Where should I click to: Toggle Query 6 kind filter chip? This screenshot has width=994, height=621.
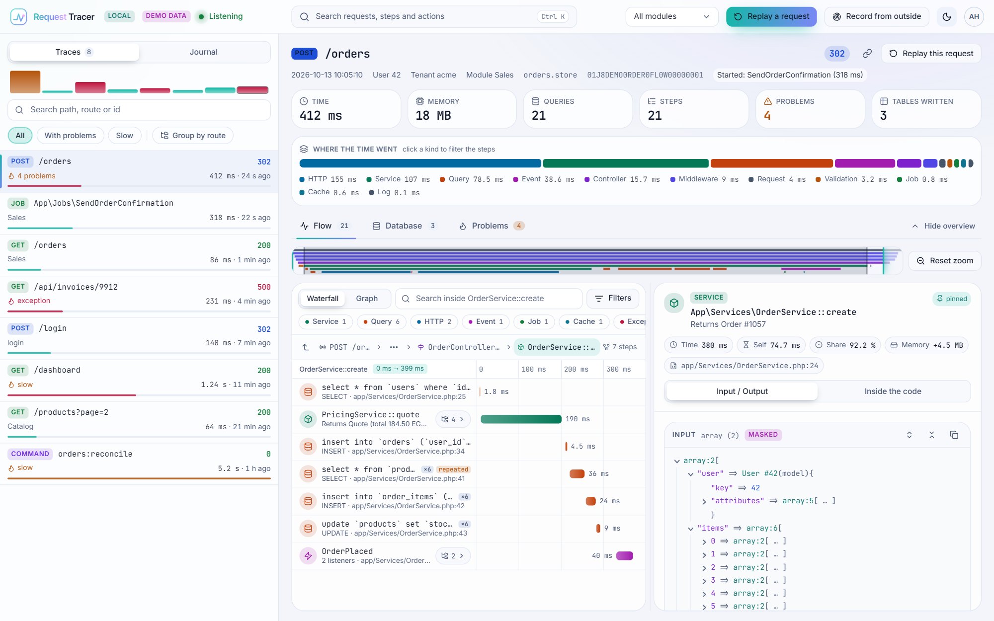[x=382, y=322]
